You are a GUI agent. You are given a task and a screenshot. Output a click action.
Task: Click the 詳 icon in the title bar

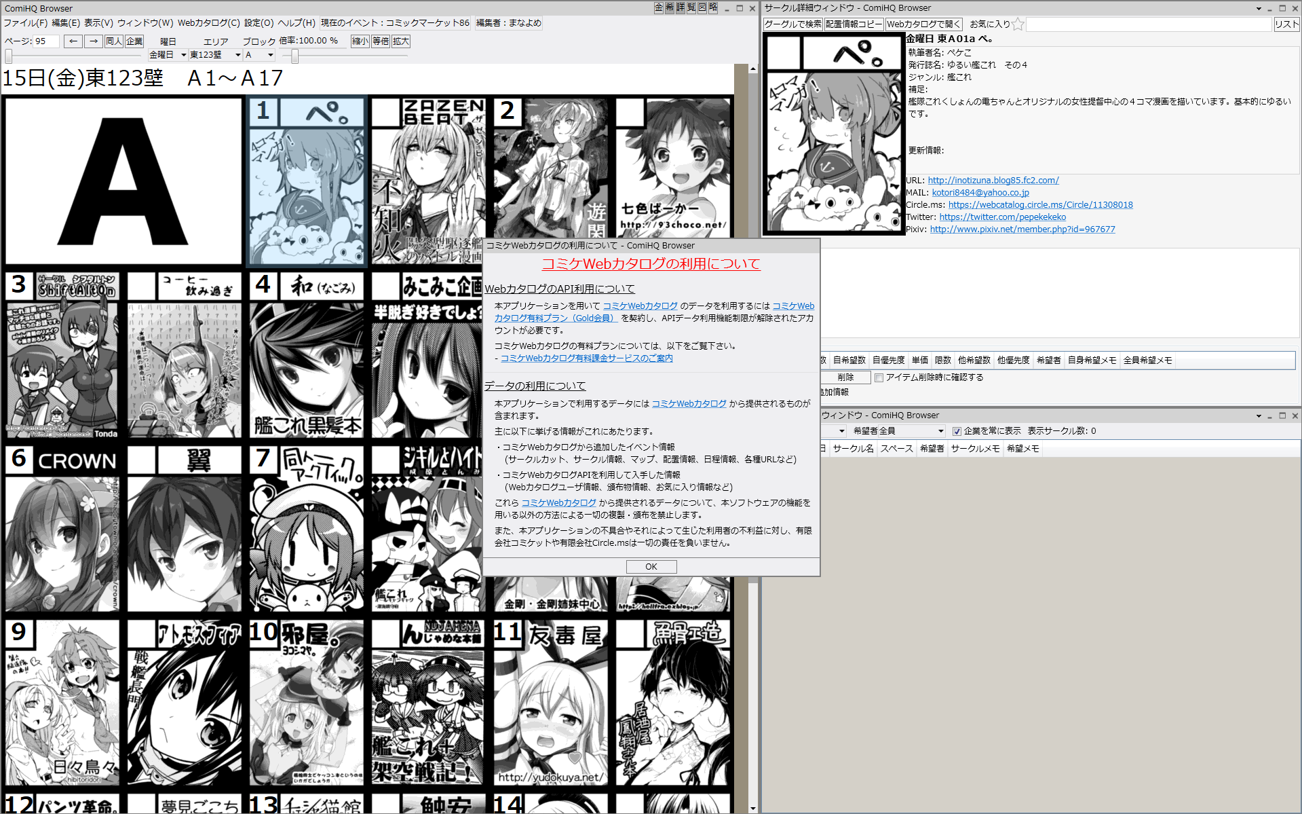point(681,7)
